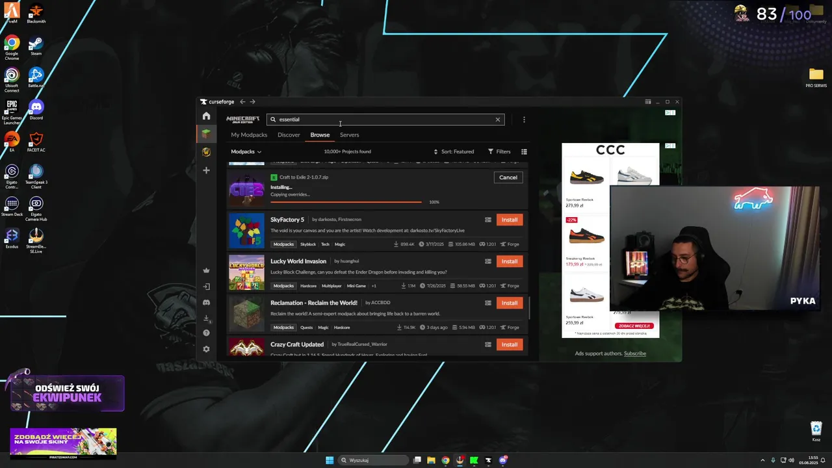This screenshot has height=468, width=832.
Task: Open the SkyFactory 5 title
Action: click(287, 220)
